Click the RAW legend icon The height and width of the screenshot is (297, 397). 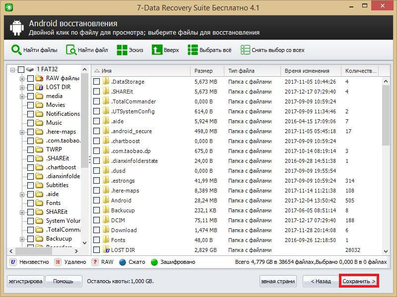tap(95, 262)
